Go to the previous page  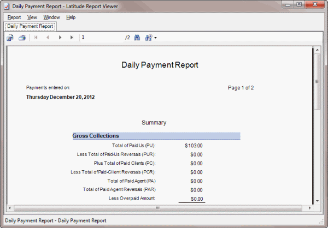pos(48,38)
